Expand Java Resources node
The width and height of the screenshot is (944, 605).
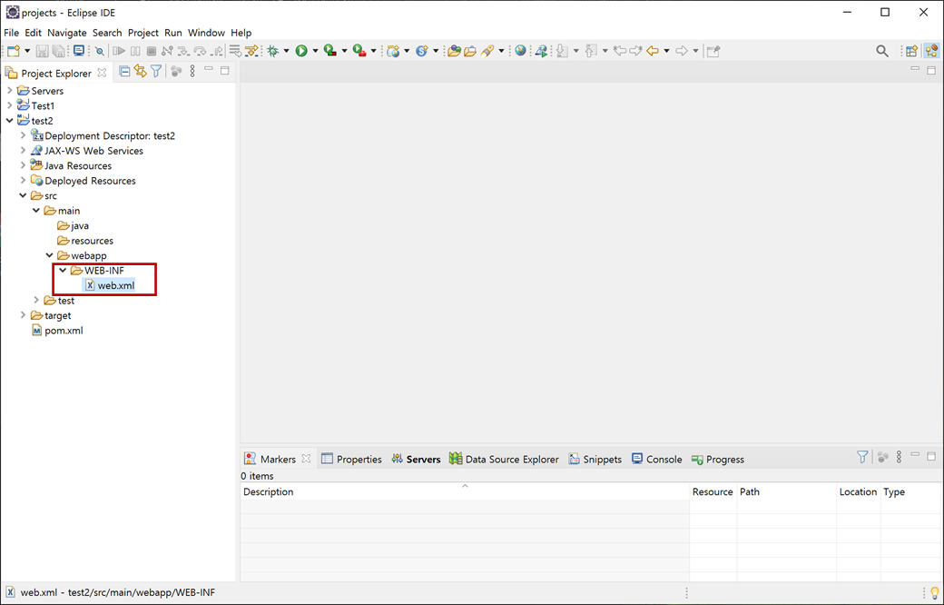click(23, 165)
